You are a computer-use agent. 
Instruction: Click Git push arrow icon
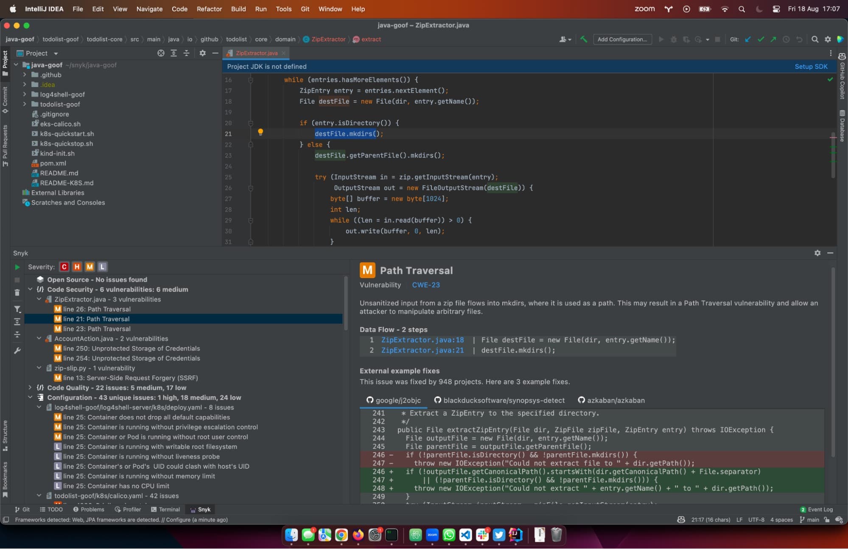click(773, 39)
